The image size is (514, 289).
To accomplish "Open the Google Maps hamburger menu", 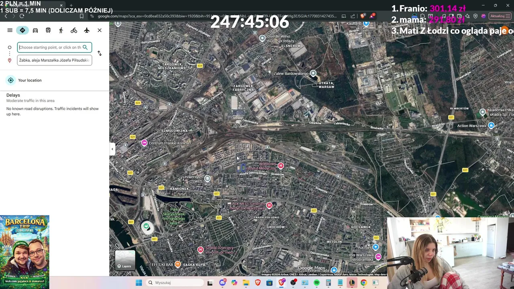I will tap(10, 31).
